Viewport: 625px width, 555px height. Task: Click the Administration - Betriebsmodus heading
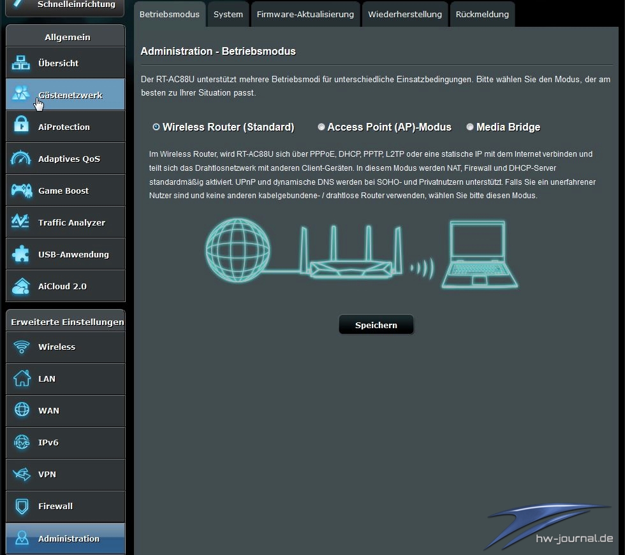pos(218,51)
